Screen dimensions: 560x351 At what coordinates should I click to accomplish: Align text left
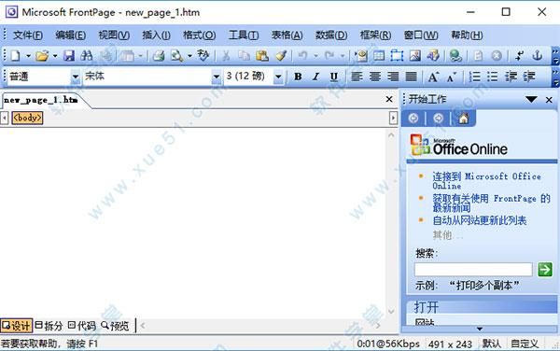(x=357, y=77)
